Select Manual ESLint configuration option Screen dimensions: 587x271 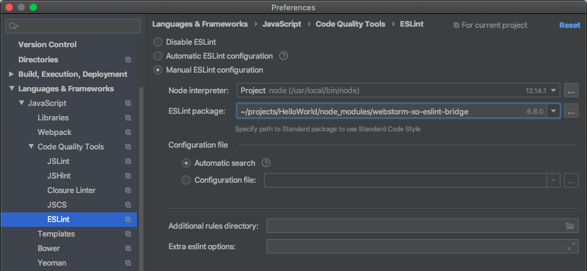pos(158,70)
